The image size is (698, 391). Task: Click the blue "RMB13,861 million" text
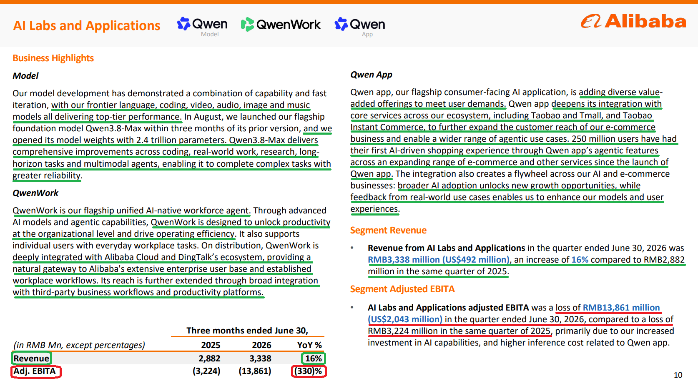point(621,308)
